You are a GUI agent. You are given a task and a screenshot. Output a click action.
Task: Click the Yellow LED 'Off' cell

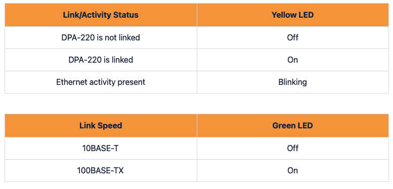293,37
